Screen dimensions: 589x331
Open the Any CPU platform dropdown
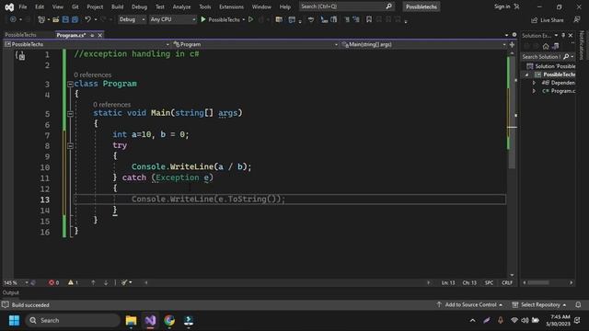point(172,19)
